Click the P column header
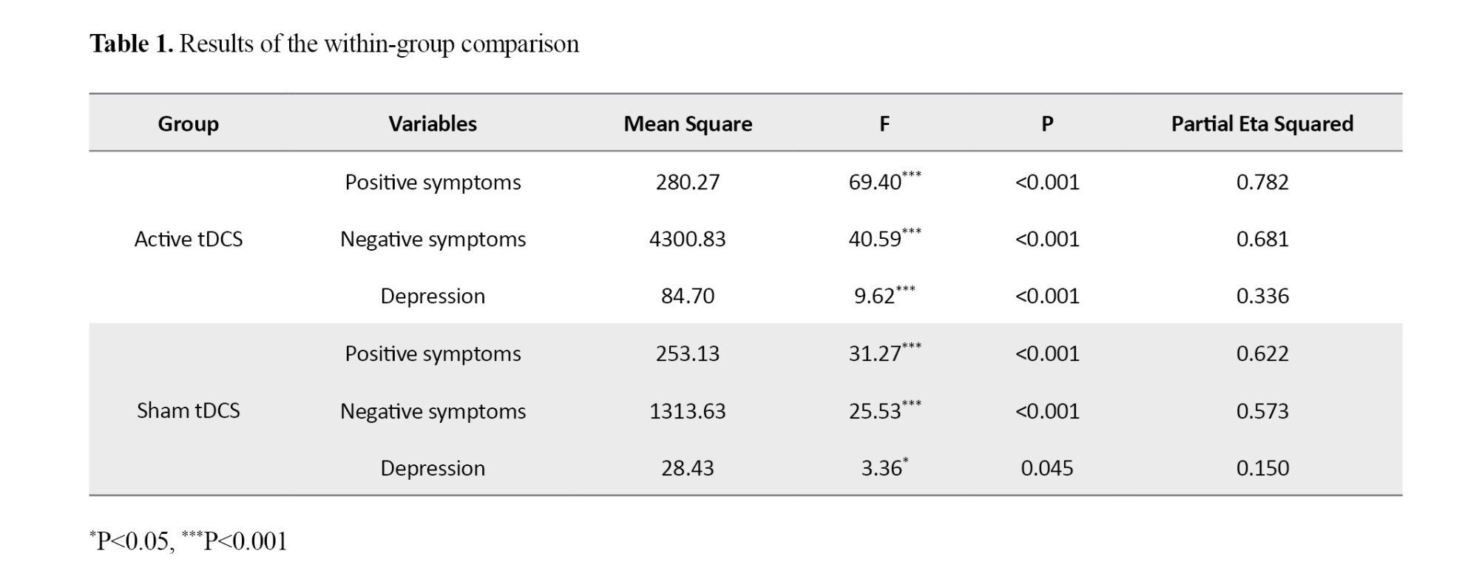 pyautogui.click(x=1047, y=123)
